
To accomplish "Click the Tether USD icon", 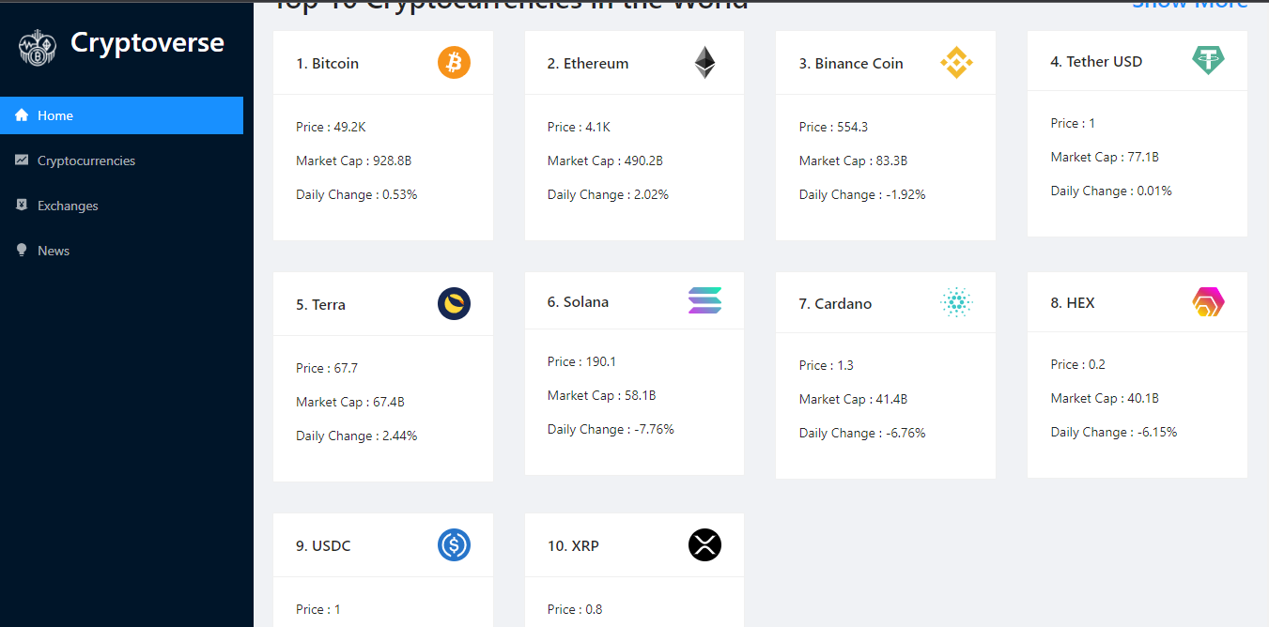I will click(x=1208, y=59).
